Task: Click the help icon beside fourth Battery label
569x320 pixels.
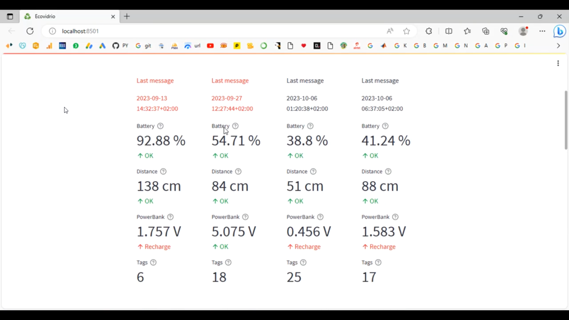Action: [x=385, y=126]
